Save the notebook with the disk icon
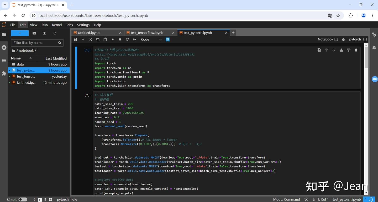 (x=76, y=39)
